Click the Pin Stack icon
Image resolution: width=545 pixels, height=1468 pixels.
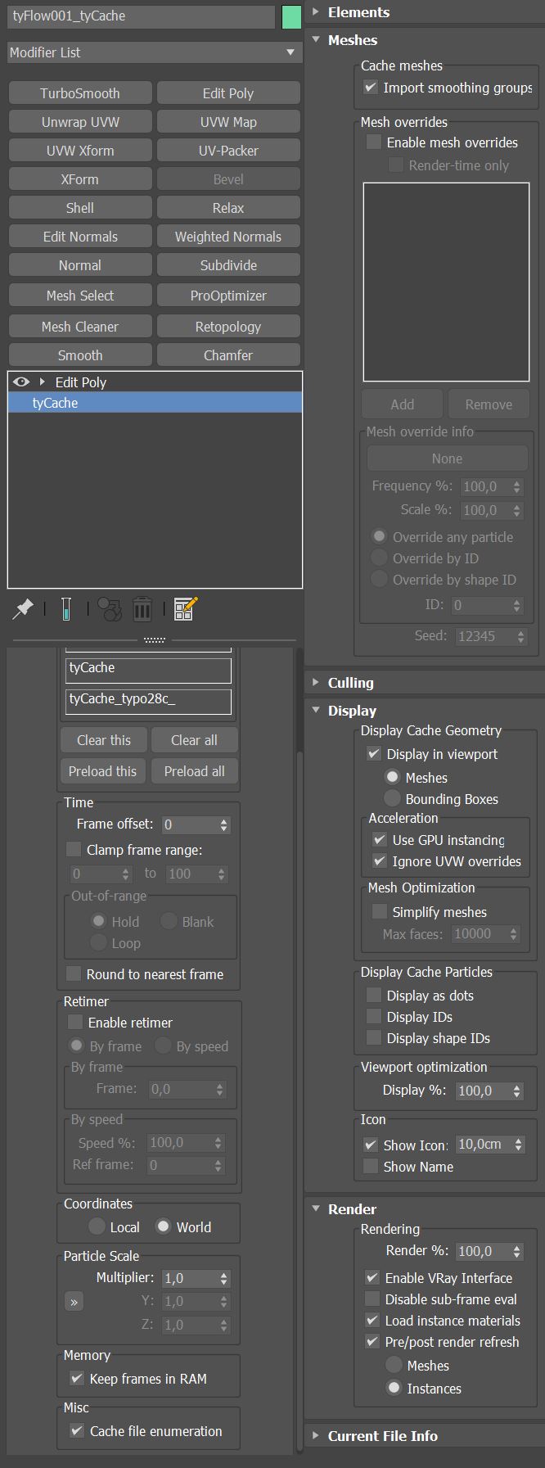coord(23,608)
